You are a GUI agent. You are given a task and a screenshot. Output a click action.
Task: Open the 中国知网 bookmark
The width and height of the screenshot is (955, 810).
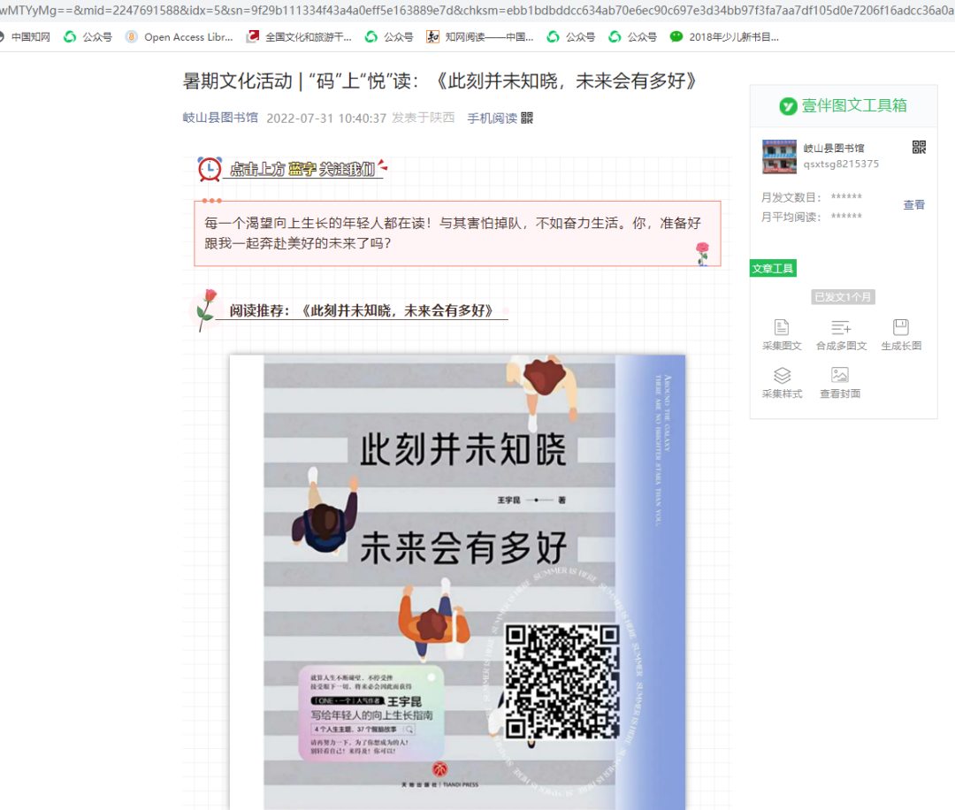coord(25,37)
